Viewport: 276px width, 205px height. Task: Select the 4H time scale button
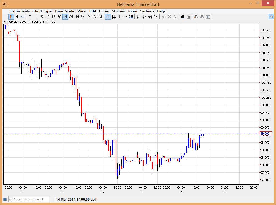point(77,17)
